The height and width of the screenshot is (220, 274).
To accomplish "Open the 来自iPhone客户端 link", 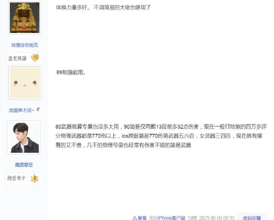I will click(x=167, y=218).
